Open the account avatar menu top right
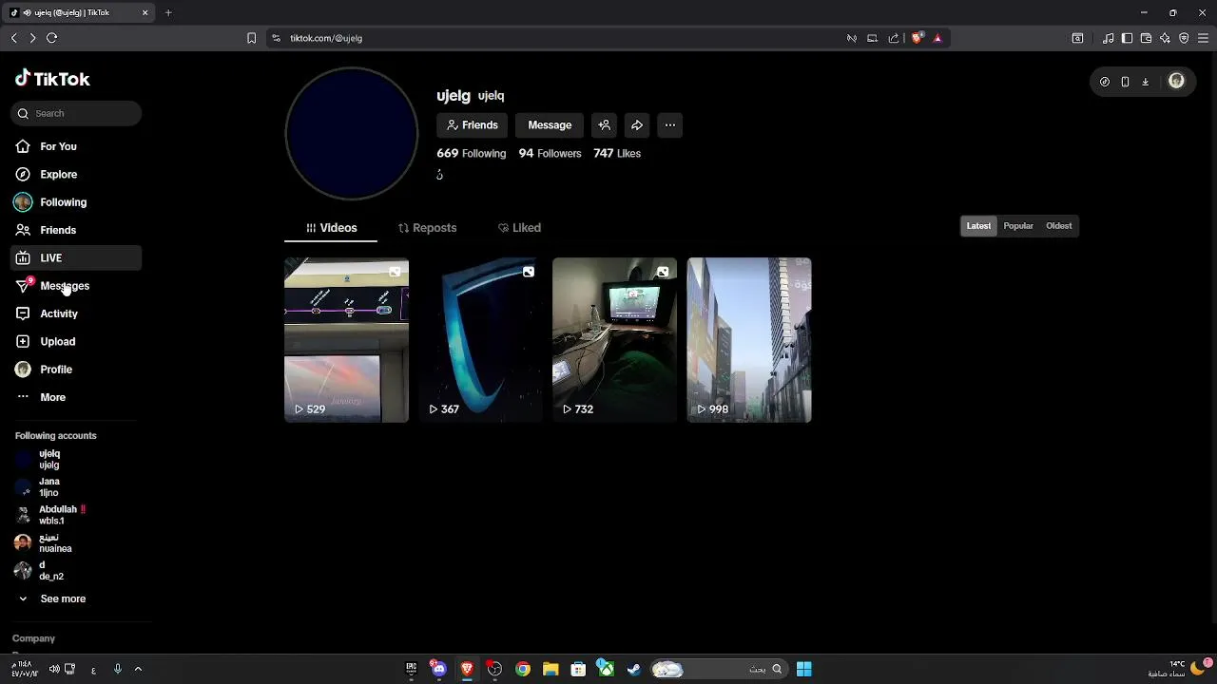Viewport: 1217px width, 684px height. click(x=1176, y=82)
